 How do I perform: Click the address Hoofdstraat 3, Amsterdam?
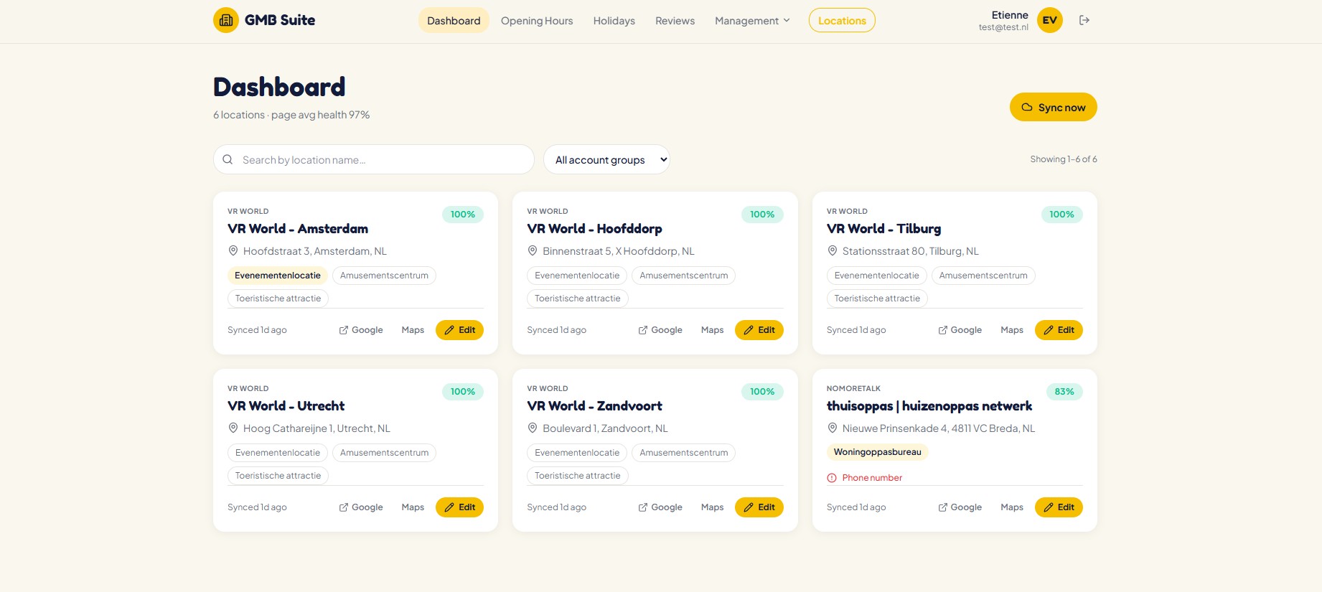[315, 251]
